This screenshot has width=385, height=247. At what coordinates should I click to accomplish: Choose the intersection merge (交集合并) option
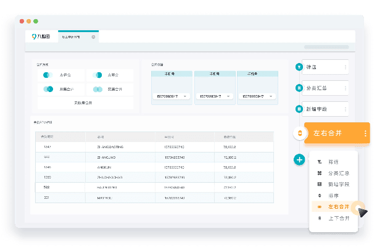tap(110, 89)
